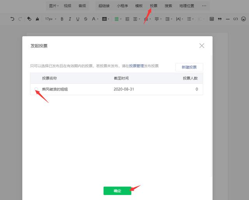
Task: Apply underline formatting
Action: 78,19
